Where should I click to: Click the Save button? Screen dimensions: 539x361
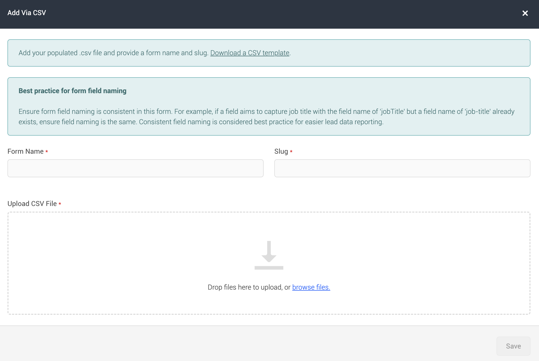point(513,346)
